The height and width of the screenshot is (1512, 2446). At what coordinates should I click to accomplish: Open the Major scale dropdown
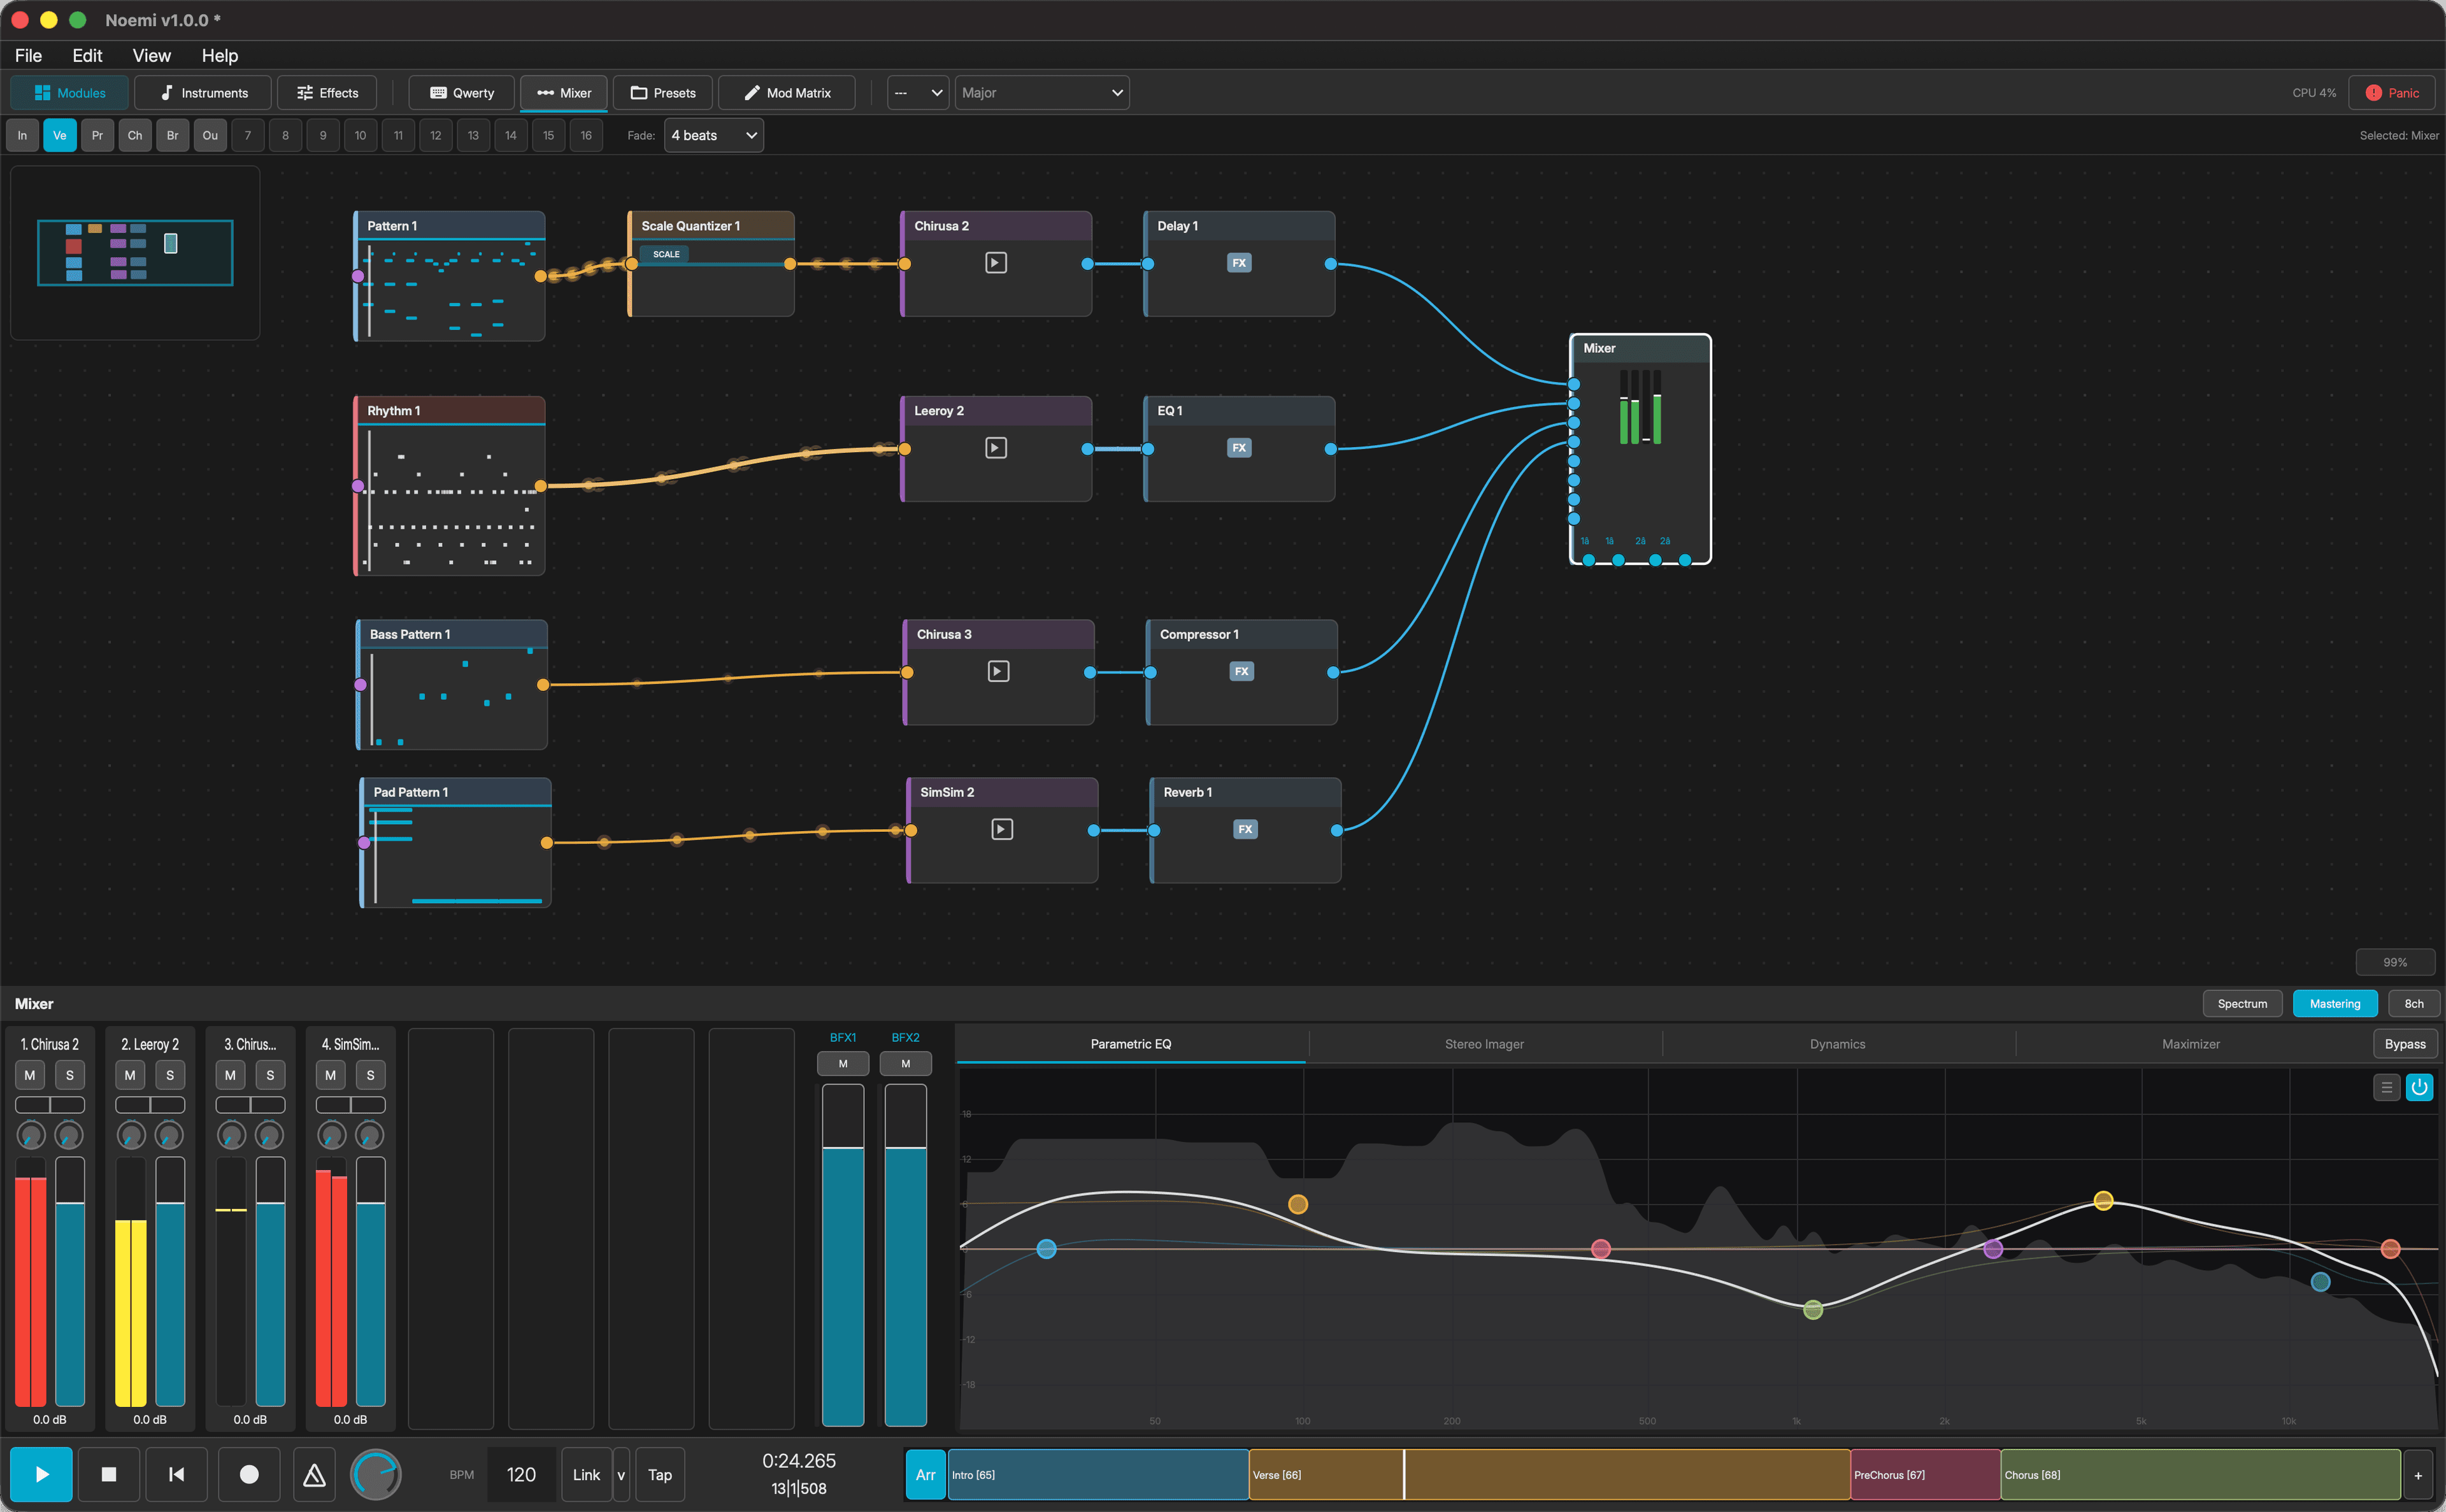(x=1041, y=92)
